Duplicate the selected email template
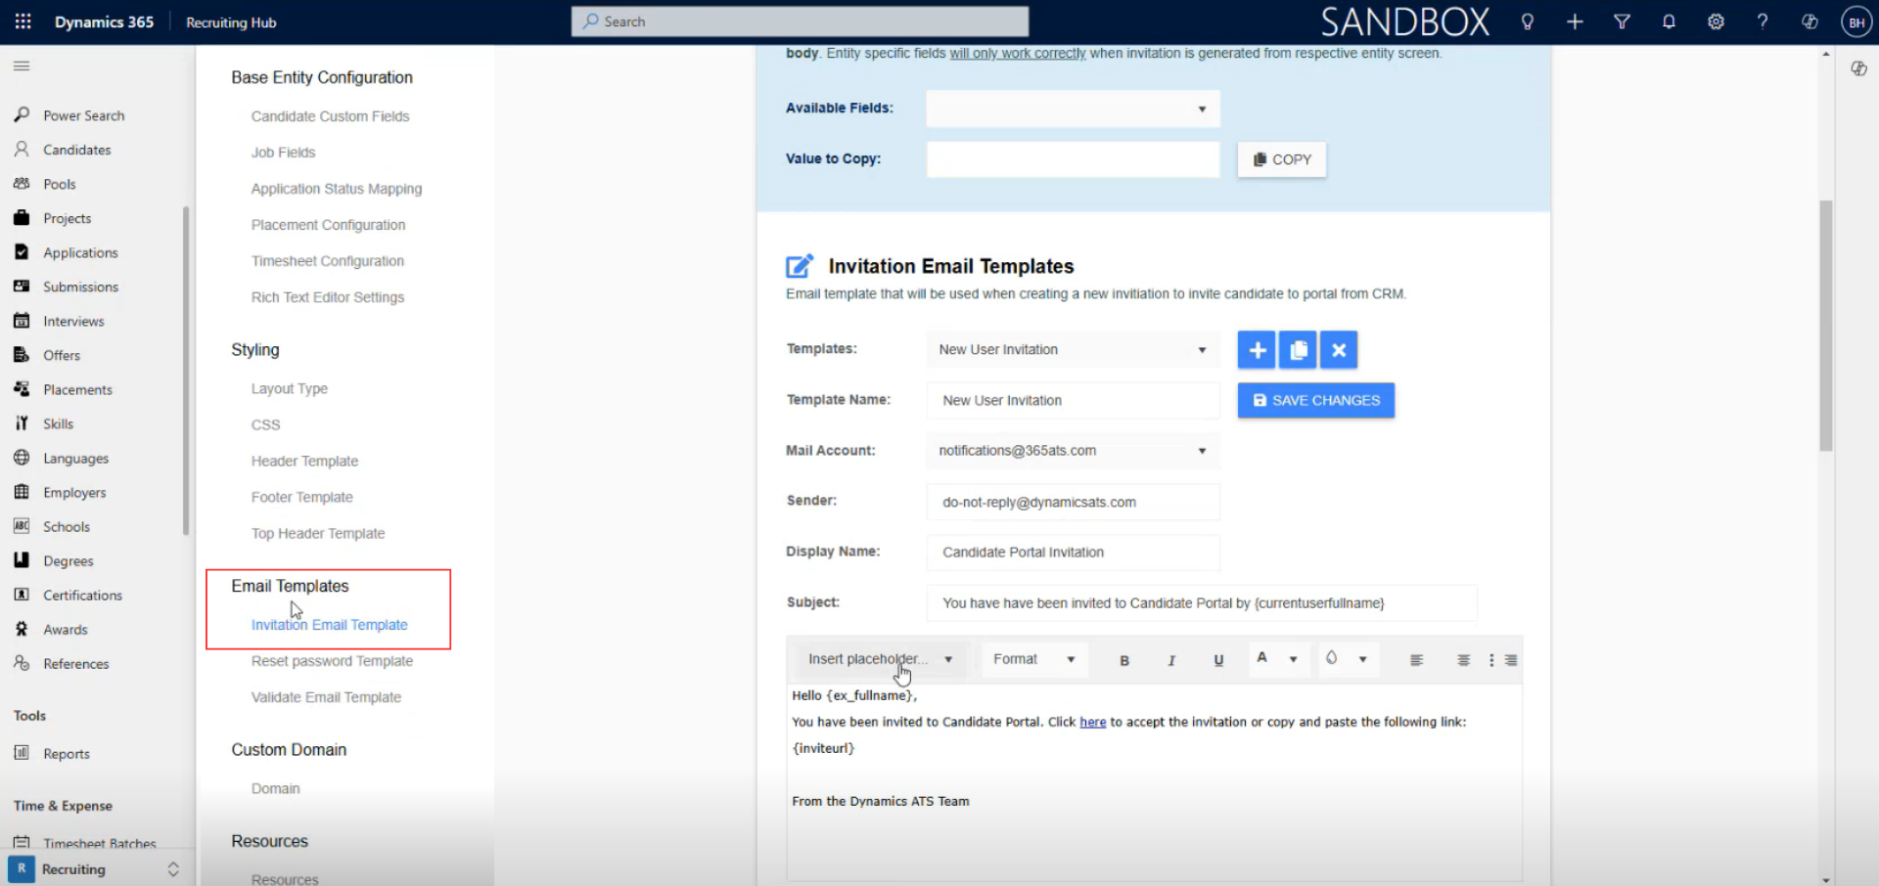This screenshot has height=886, width=1879. click(1298, 350)
